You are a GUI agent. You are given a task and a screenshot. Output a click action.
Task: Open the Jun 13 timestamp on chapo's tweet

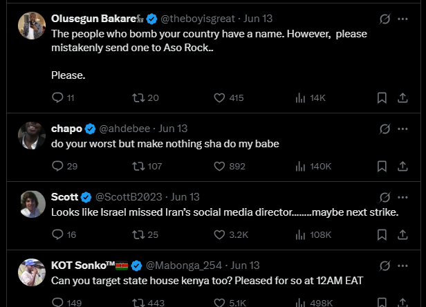(x=173, y=129)
